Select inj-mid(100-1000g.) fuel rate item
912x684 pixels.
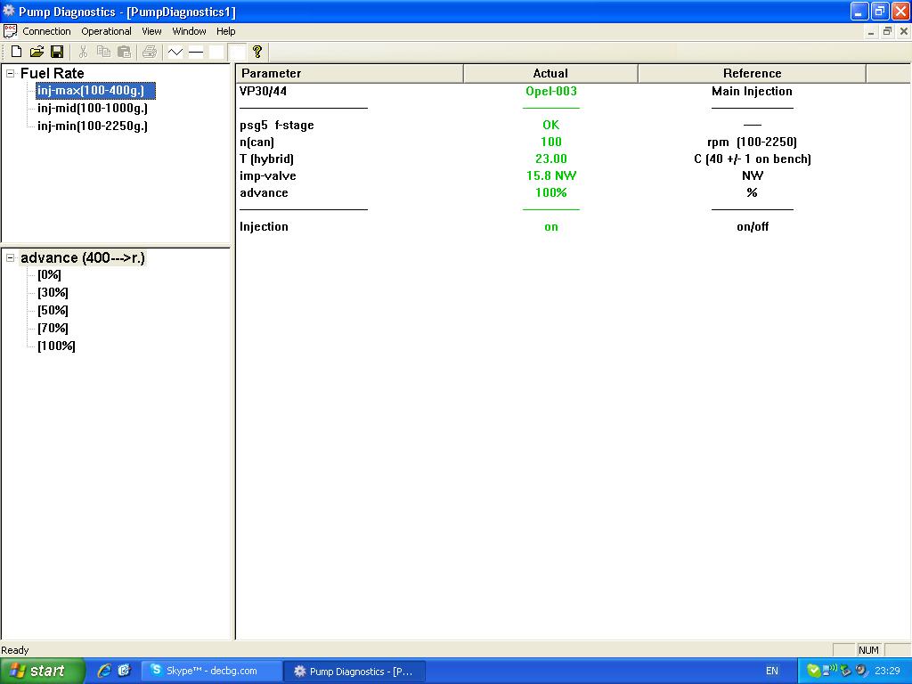tap(93, 109)
